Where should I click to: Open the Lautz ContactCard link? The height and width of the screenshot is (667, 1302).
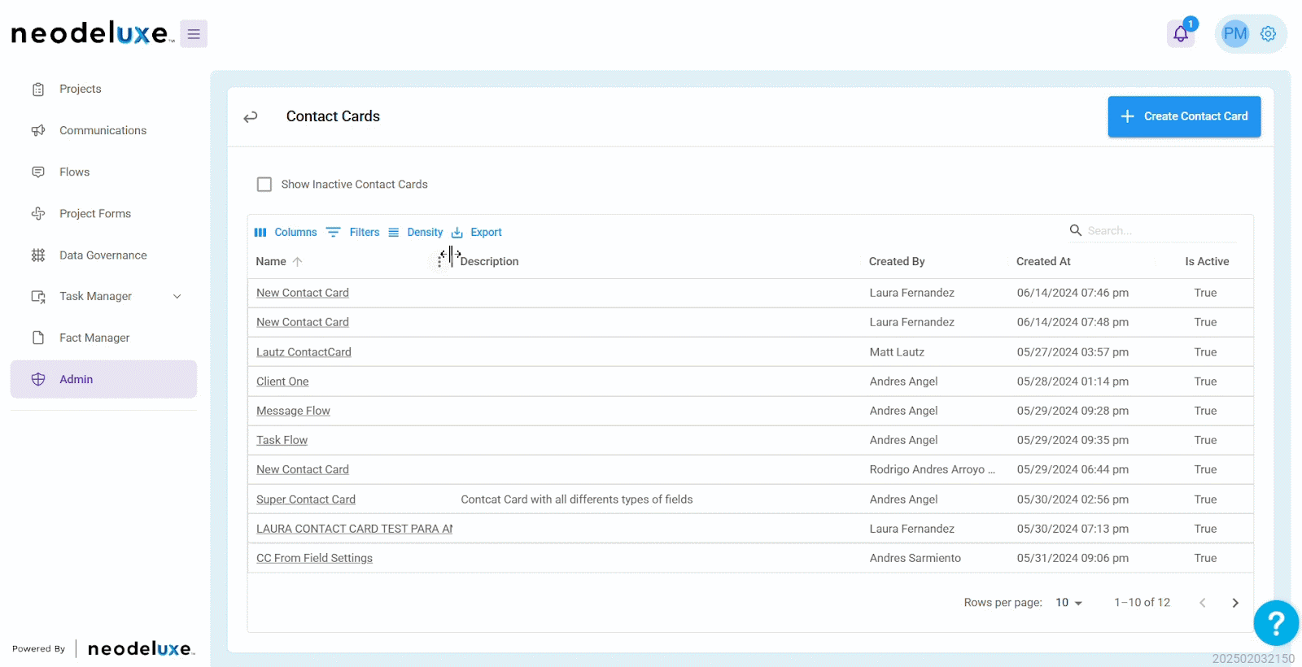(304, 352)
